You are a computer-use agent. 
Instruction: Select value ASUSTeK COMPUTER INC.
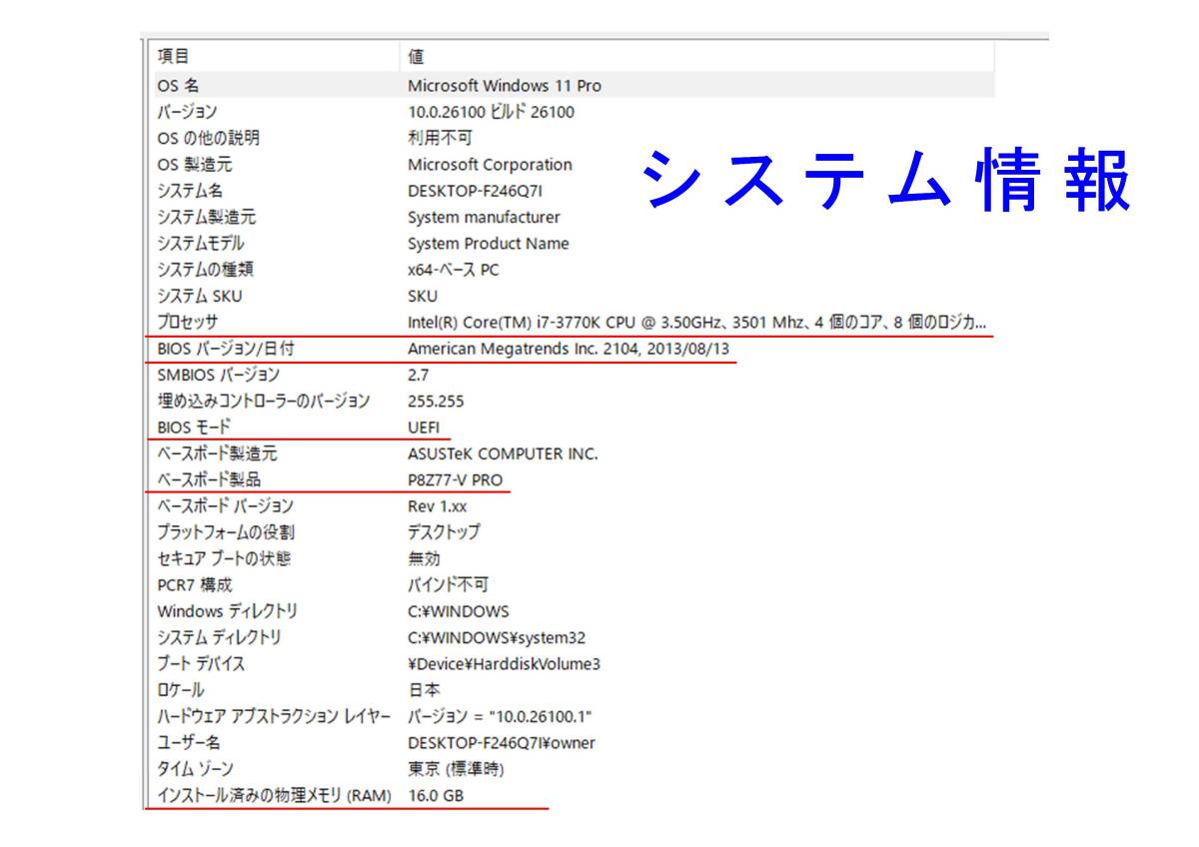pos(503,453)
